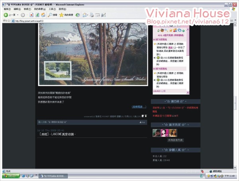This screenshot has height=181, width=239.
Task: Click the widget's magnifier search icon
Action: pos(167,30)
